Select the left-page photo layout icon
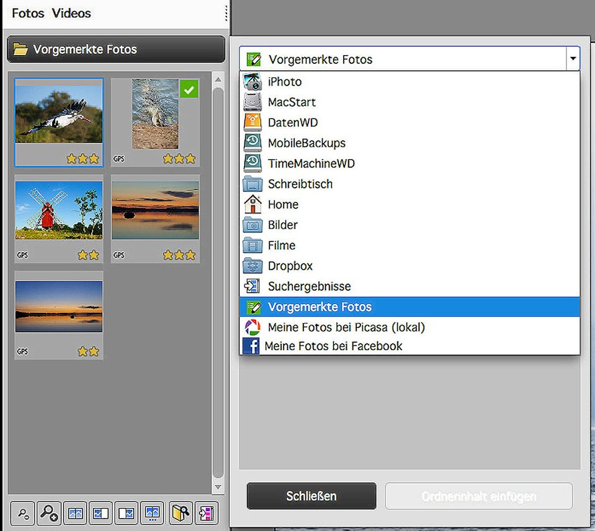 tap(101, 513)
